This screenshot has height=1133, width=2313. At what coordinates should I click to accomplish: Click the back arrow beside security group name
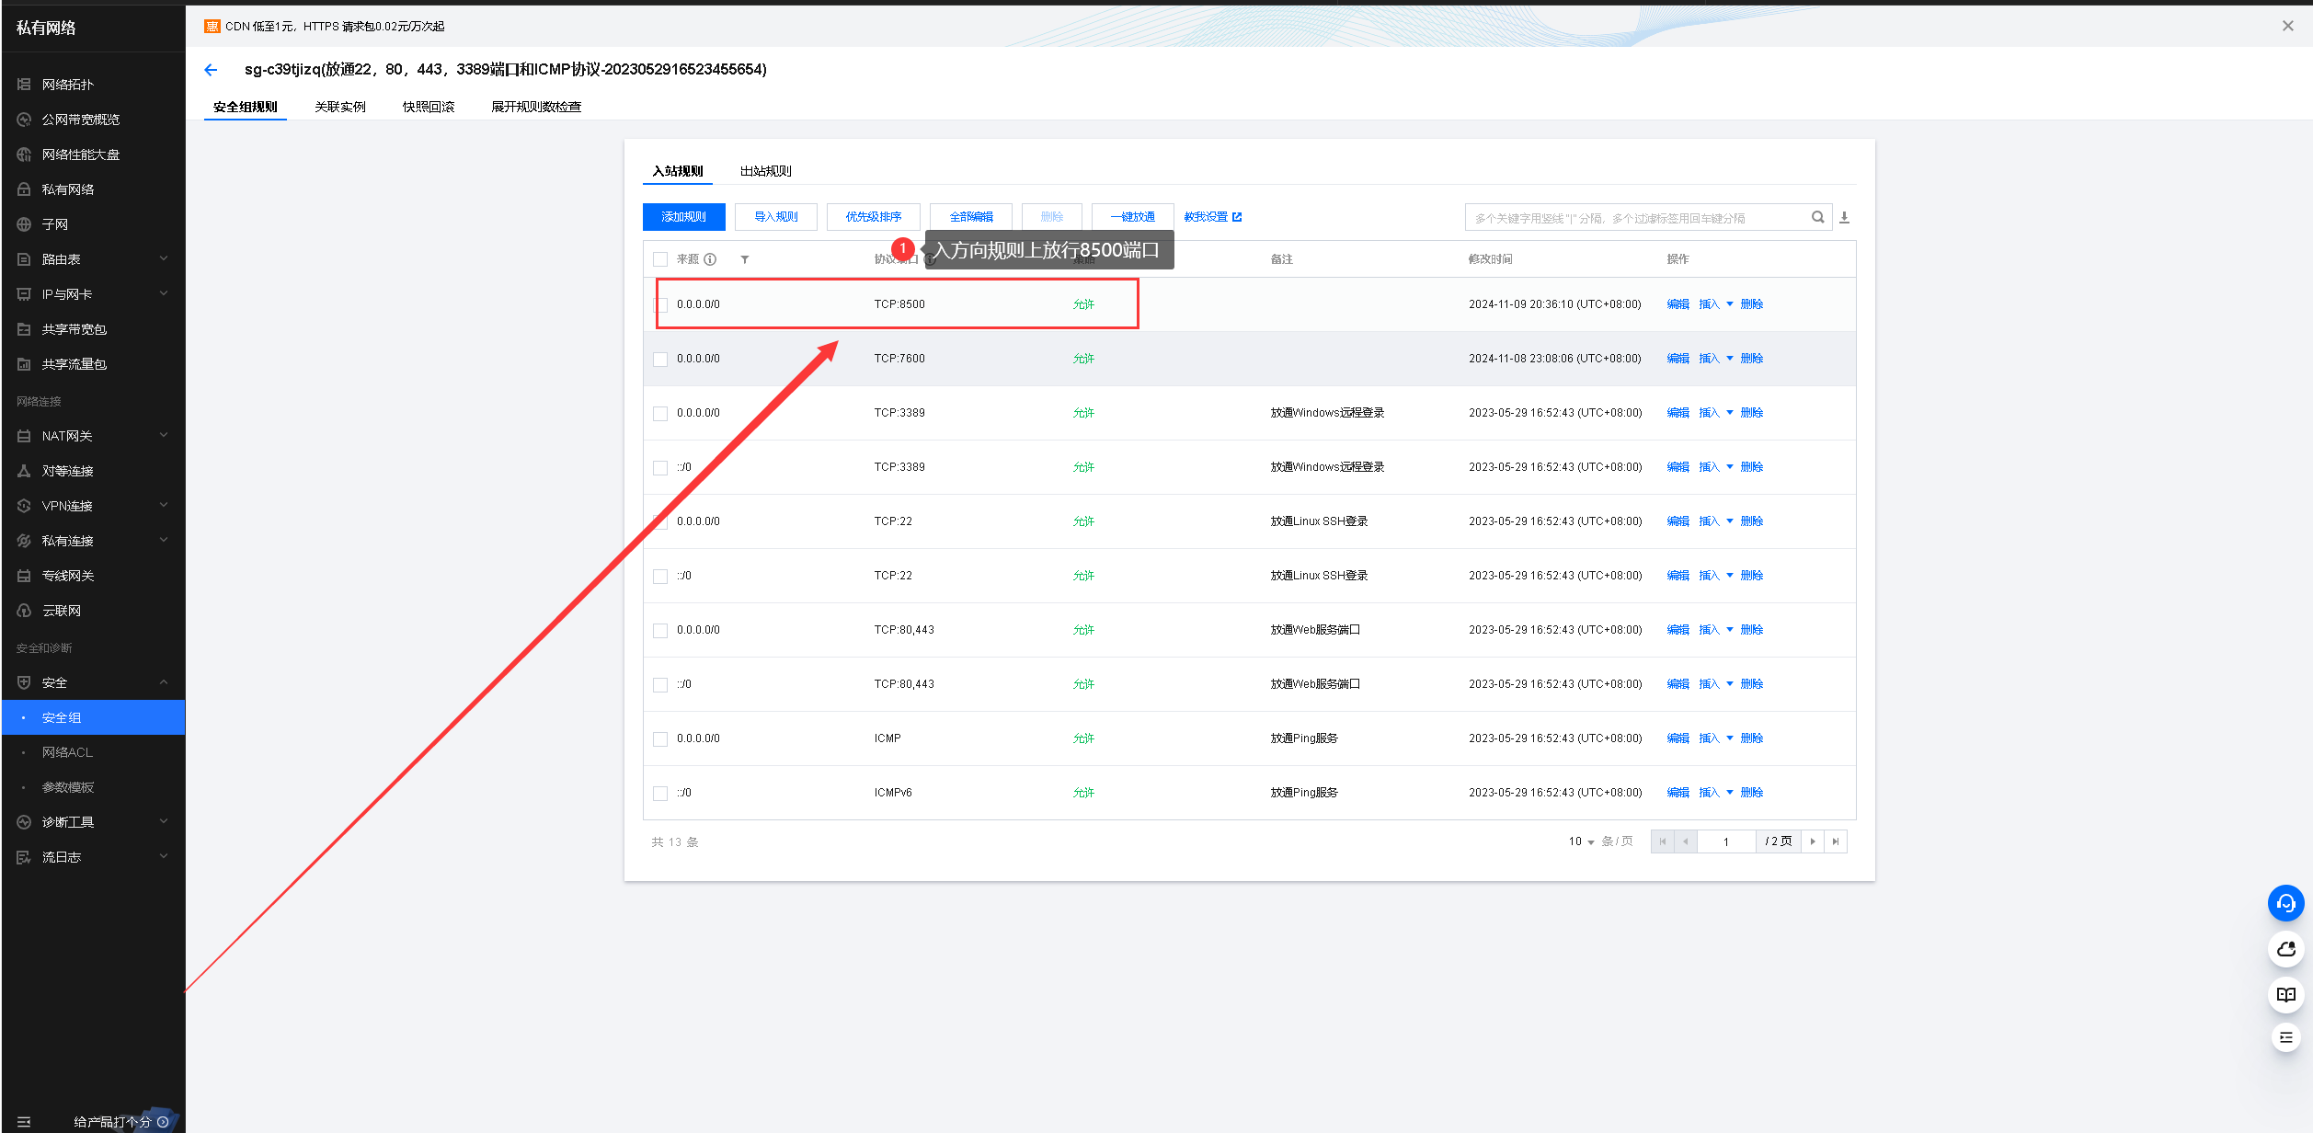pos(211,70)
